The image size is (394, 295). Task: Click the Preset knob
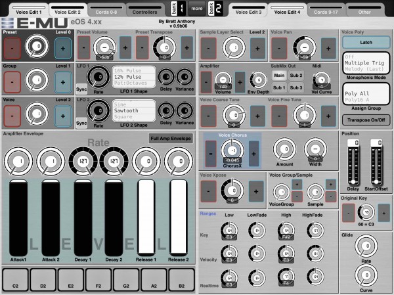pos(37,47)
